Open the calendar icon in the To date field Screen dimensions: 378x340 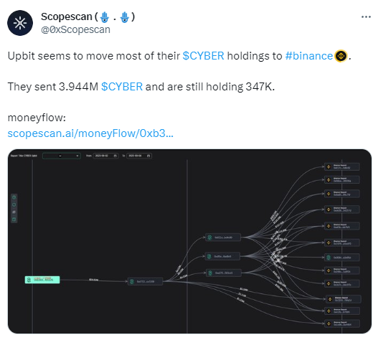click(148, 156)
